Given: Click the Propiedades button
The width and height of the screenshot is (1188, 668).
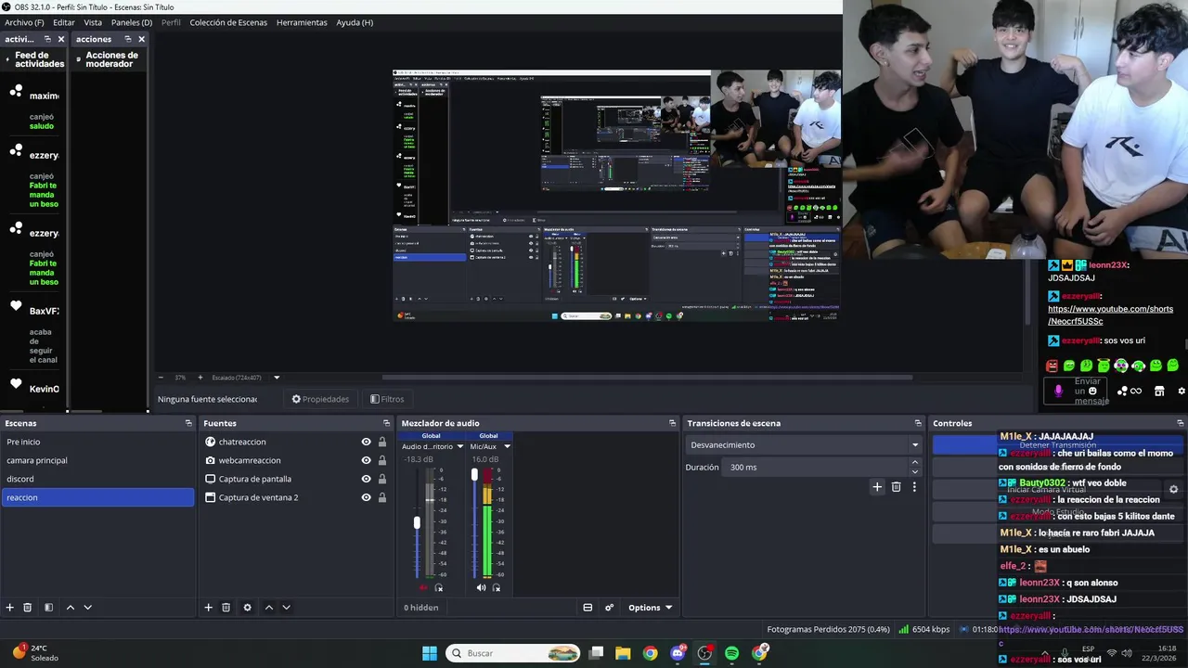Looking at the screenshot, I should 320,399.
